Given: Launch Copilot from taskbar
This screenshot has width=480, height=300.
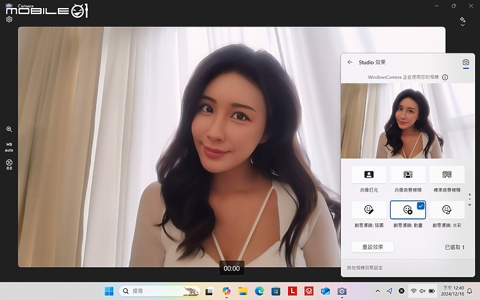Looking at the screenshot, I should click(x=226, y=291).
